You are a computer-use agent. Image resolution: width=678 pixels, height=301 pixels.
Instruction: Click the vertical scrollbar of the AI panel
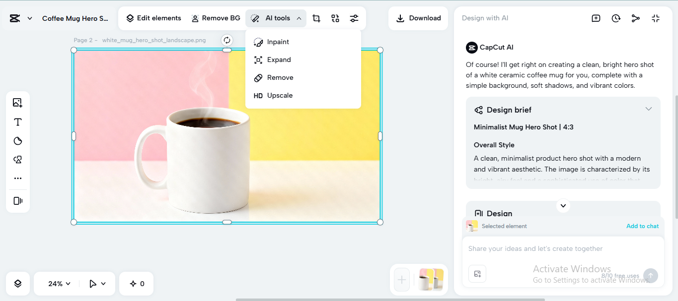[x=676, y=156]
